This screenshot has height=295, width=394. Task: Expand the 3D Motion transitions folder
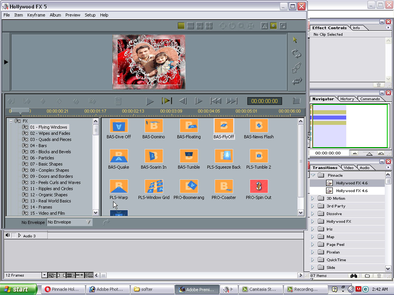coord(312,199)
